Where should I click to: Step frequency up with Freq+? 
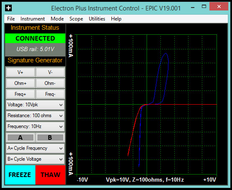(21, 94)
